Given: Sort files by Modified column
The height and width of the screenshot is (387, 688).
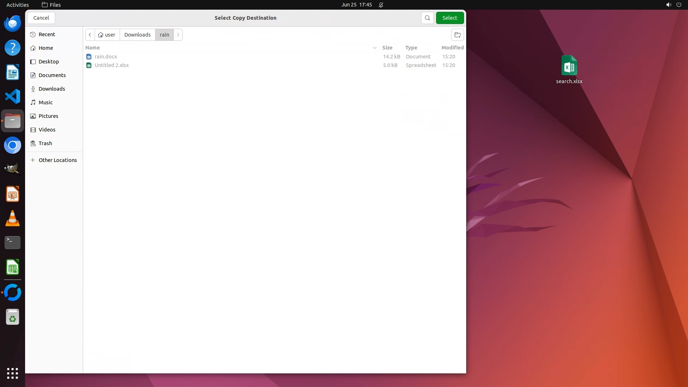Looking at the screenshot, I should click(x=452, y=48).
